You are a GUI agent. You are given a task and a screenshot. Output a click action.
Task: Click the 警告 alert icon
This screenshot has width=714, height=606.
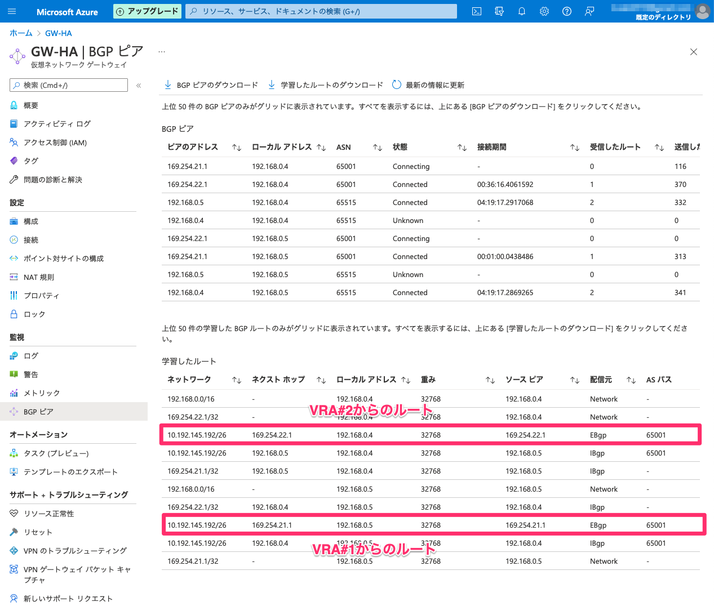(x=14, y=375)
